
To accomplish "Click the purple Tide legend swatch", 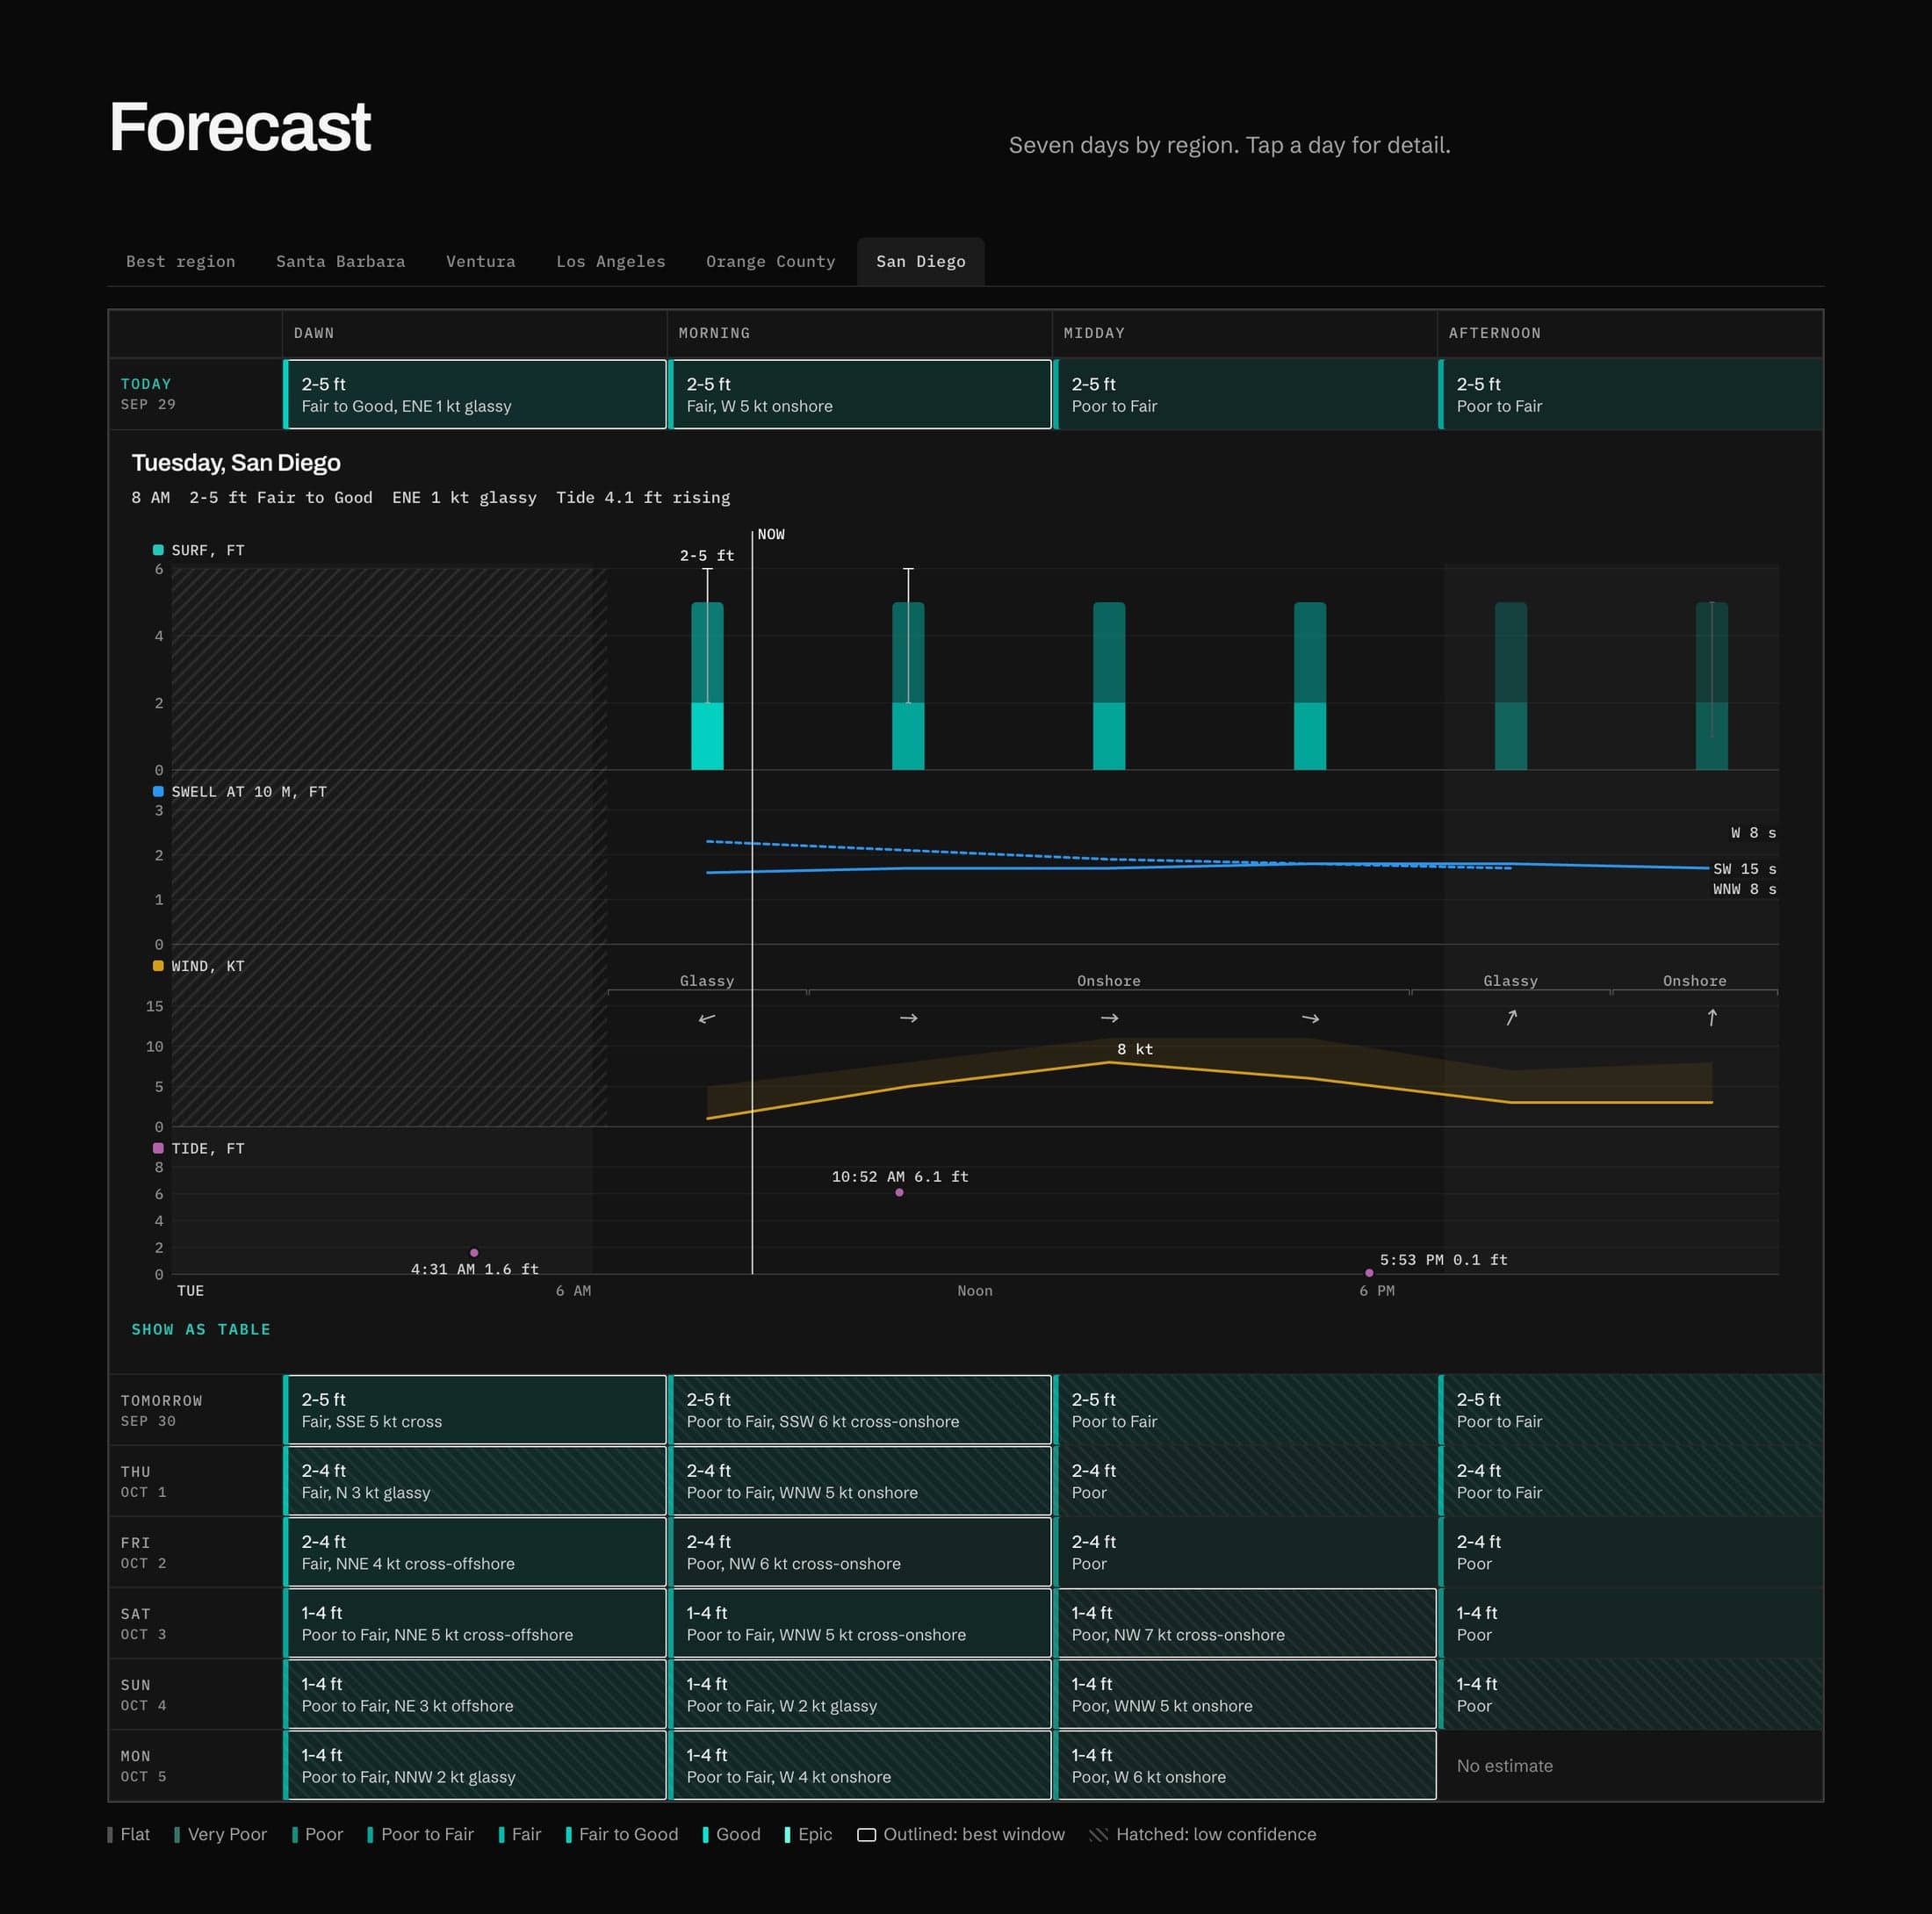I will (x=158, y=1148).
